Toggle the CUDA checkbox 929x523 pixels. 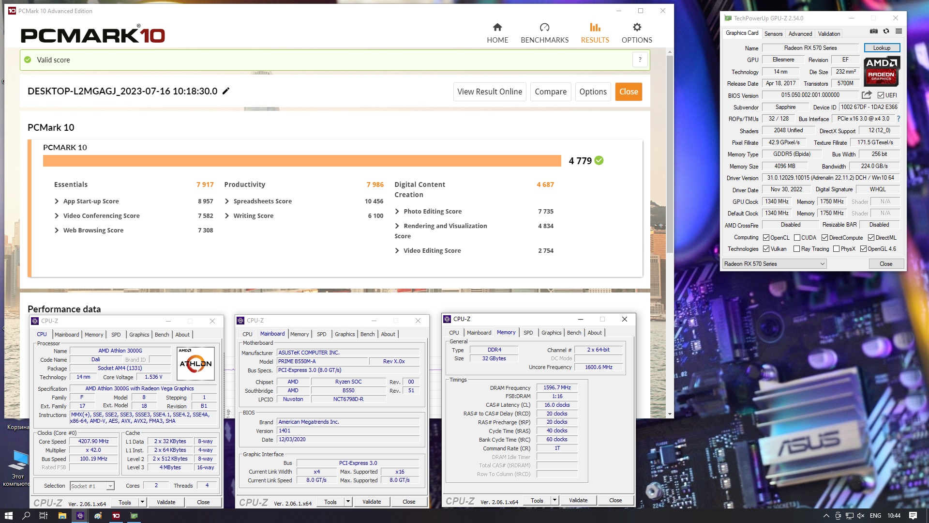pyautogui.click(x=797, y=238)
